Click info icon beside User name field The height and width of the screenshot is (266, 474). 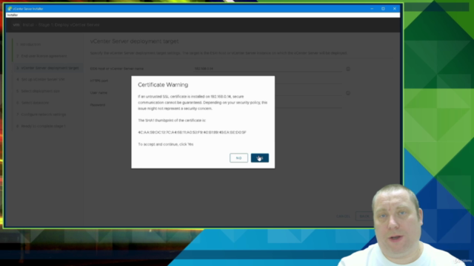coord(348,93)
